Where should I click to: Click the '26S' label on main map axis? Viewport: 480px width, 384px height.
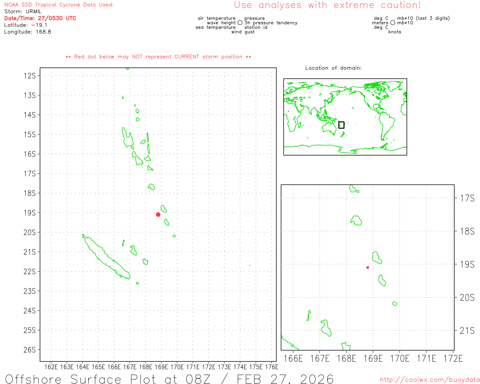point(30,350)
